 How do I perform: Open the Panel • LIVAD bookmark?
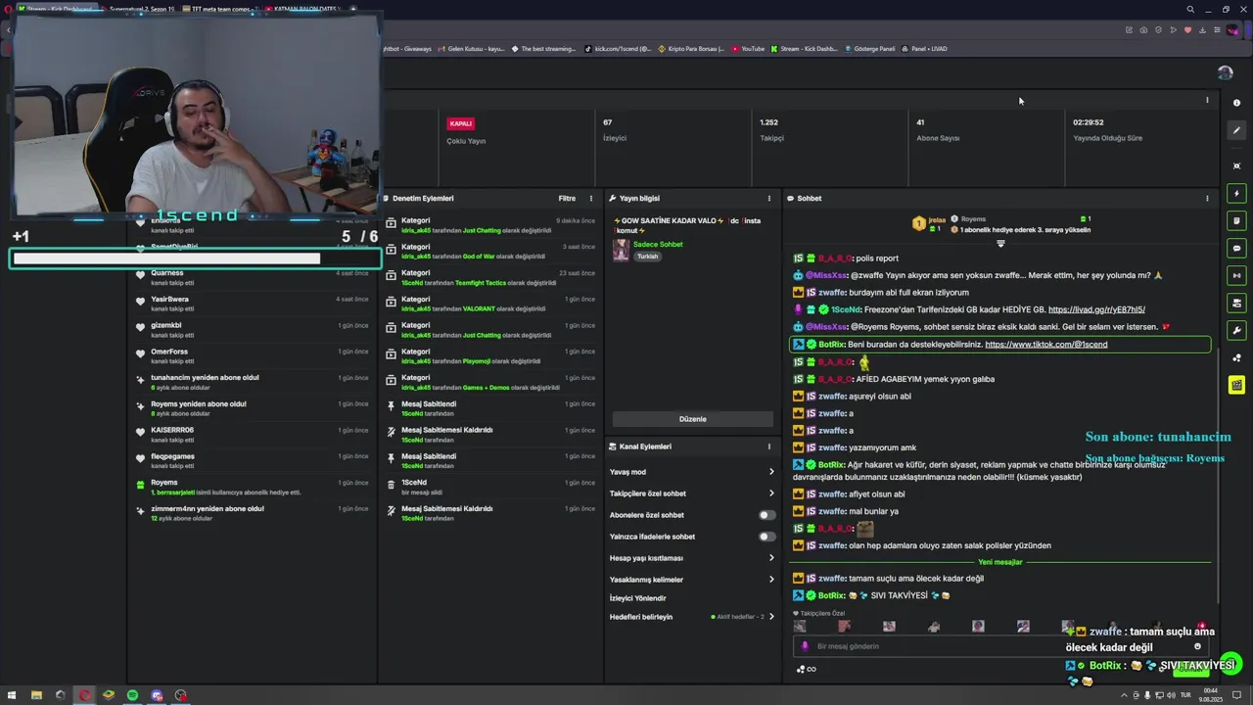[925, 48]
